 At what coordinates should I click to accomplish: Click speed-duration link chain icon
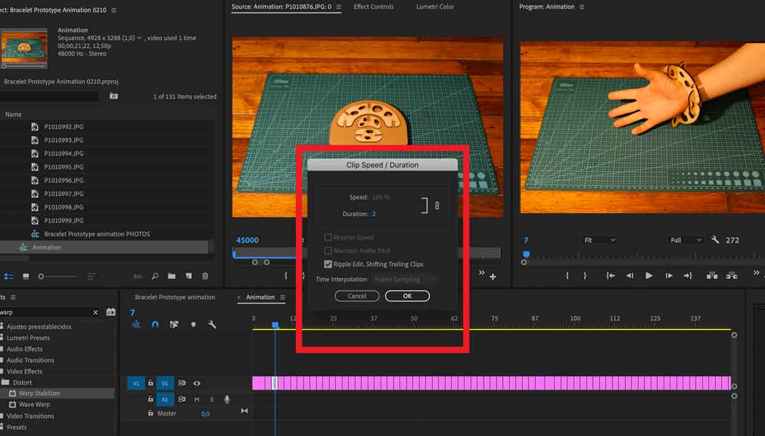(437, 206)
